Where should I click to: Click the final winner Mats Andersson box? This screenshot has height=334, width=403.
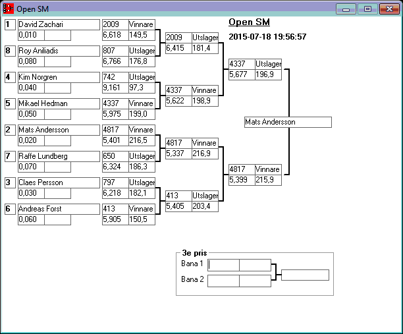pos(287,122)
